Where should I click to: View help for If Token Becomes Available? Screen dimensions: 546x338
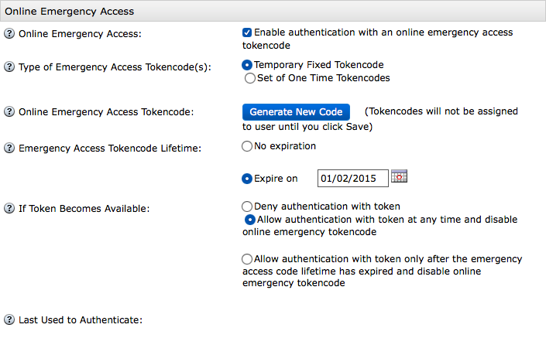(9, 208)
